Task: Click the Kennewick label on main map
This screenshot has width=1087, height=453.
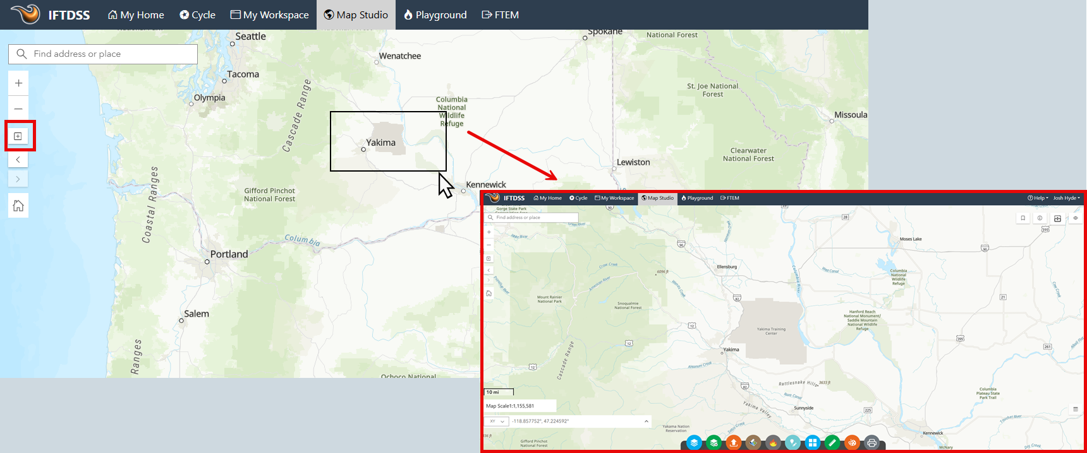Action: pos(486,185)
